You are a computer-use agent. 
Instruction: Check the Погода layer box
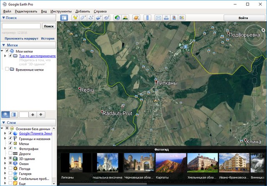coord(10,169)
